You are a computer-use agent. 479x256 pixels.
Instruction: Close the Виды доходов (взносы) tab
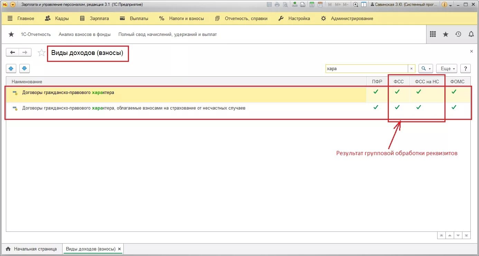(x=120, y=249)
